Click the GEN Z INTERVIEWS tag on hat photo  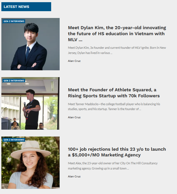[14, 140]
